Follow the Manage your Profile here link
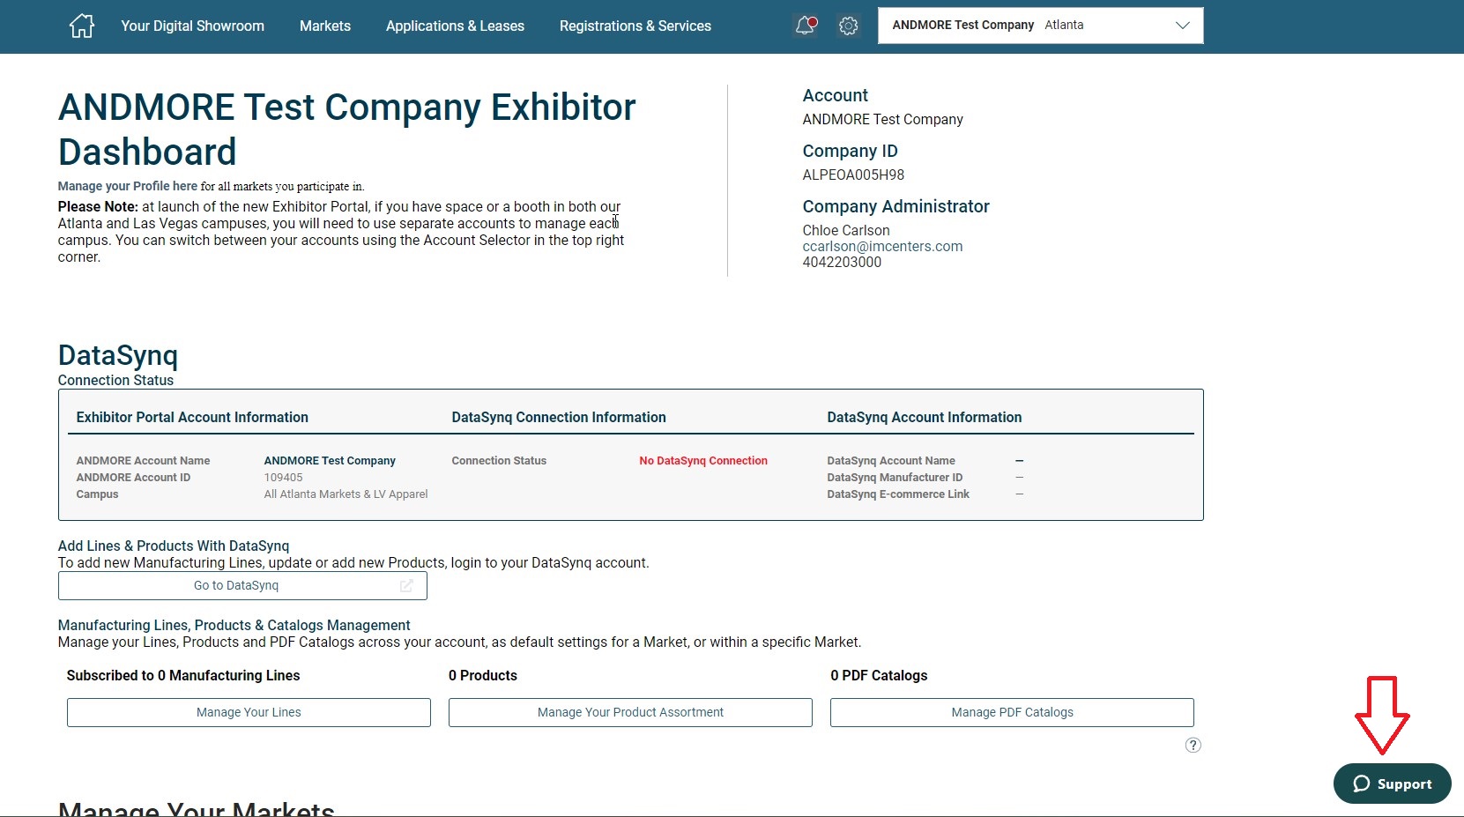1464x817 pixels. point(128,186)
